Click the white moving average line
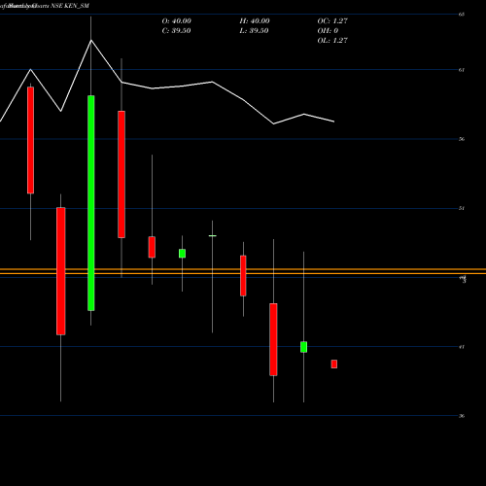This screenshot has width=486, height=486. coord(167,87)
